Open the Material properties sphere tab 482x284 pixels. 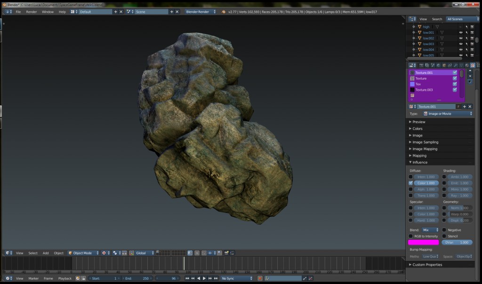466,65
